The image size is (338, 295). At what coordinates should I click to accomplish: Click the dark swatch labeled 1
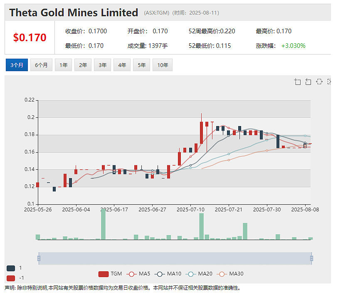(x=11, y=268)
